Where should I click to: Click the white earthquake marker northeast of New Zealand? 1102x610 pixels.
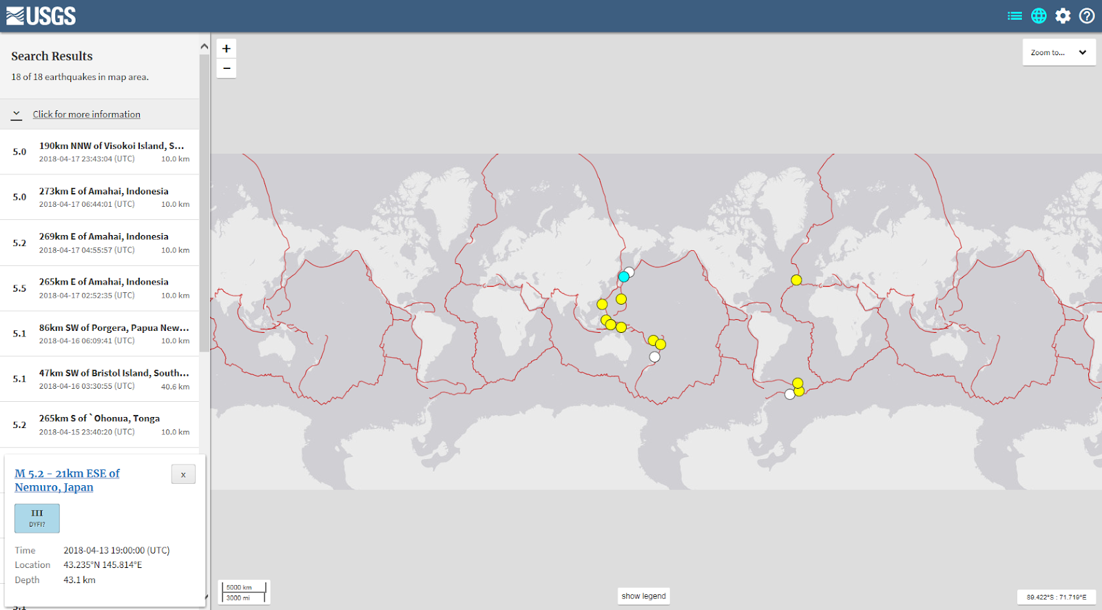[x=655, y=357]
